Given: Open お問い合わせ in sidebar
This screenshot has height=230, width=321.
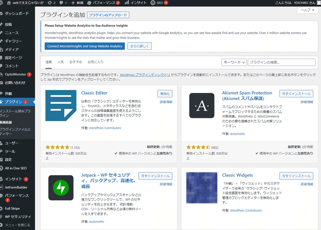Looking at the screenshot, I should click(x=15, y=83).
